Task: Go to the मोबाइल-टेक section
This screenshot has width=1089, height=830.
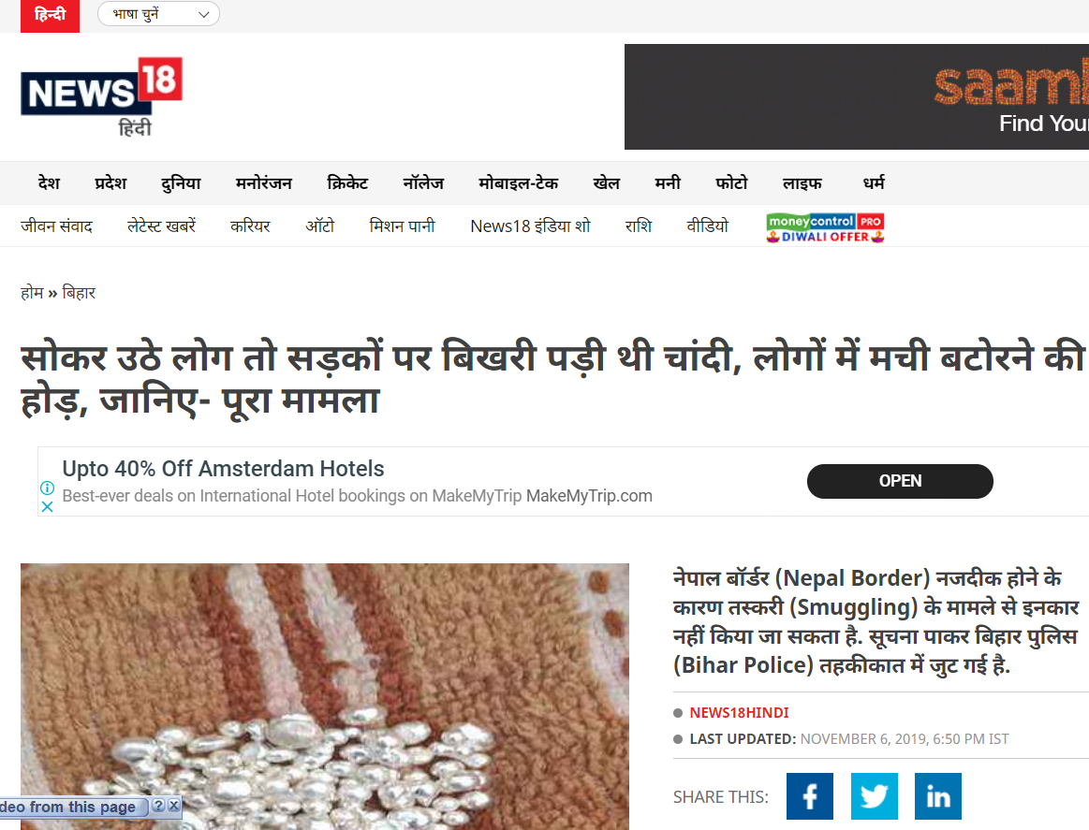Action: coord(518,183)
